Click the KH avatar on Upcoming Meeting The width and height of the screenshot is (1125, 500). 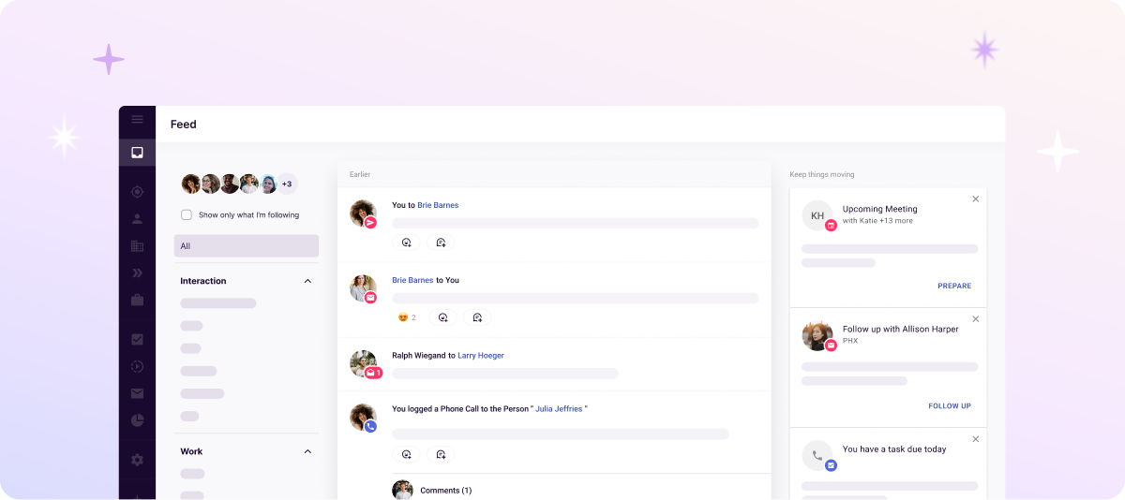point(817,215)
